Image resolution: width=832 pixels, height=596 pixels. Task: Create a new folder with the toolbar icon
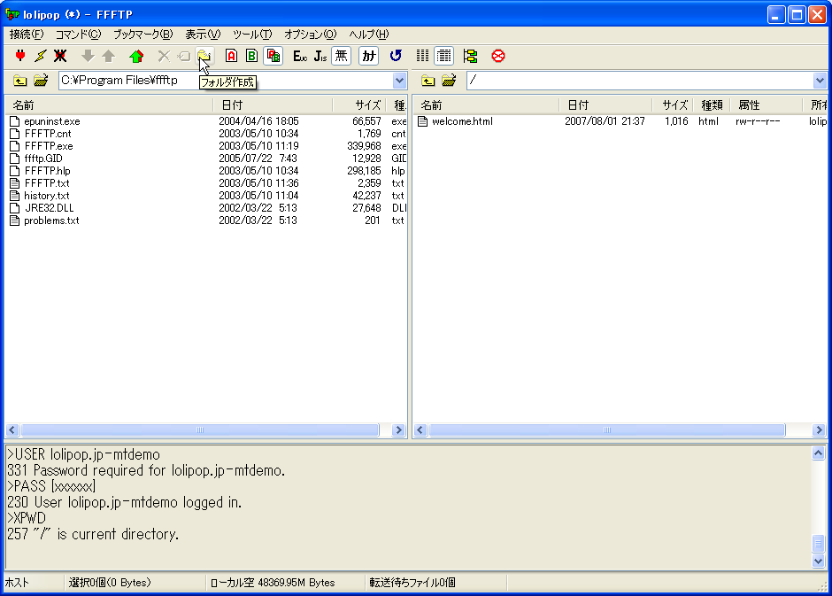[204, 56]
